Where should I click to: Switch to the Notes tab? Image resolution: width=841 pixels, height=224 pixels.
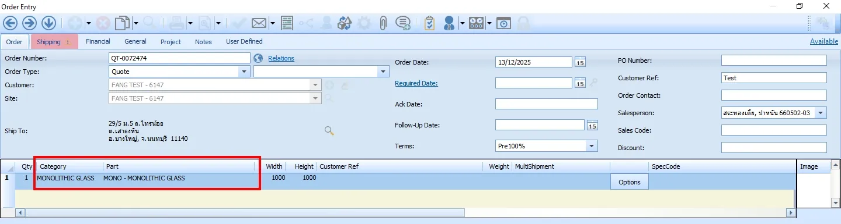[x=203, y=42]
